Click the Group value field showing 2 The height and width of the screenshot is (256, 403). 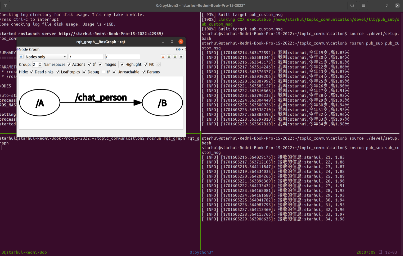pos(35,64)
